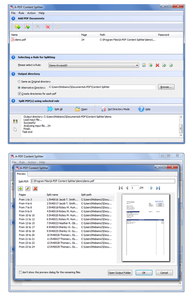Viewport: 192px width, 295px height.
Task: Click Cancel button in preview dialog
Action: (164, 273)
